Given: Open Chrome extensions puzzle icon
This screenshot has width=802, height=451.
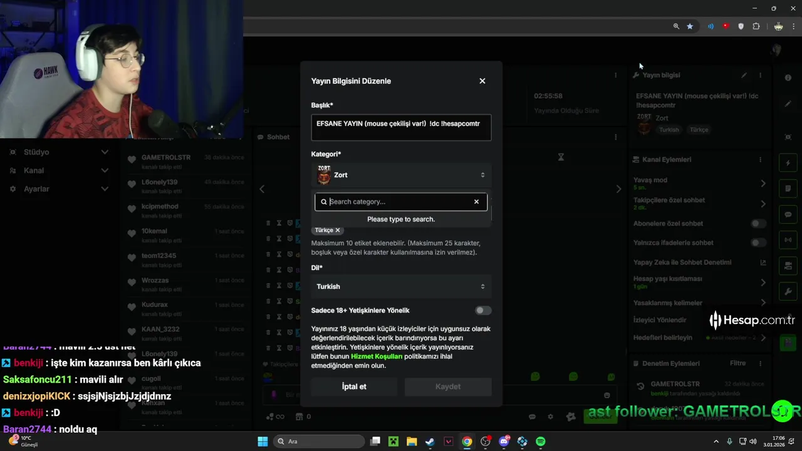Looking at the screenshot, I should tap(756, 26).
